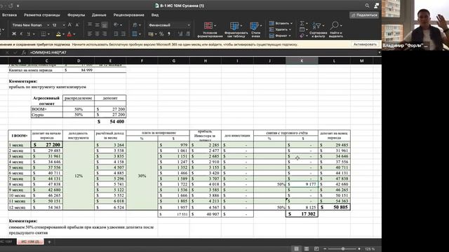Viewport: 449px width, 252px height.
Task: Expand borders dropdown arrow
Action: click(x=48, y=34)
